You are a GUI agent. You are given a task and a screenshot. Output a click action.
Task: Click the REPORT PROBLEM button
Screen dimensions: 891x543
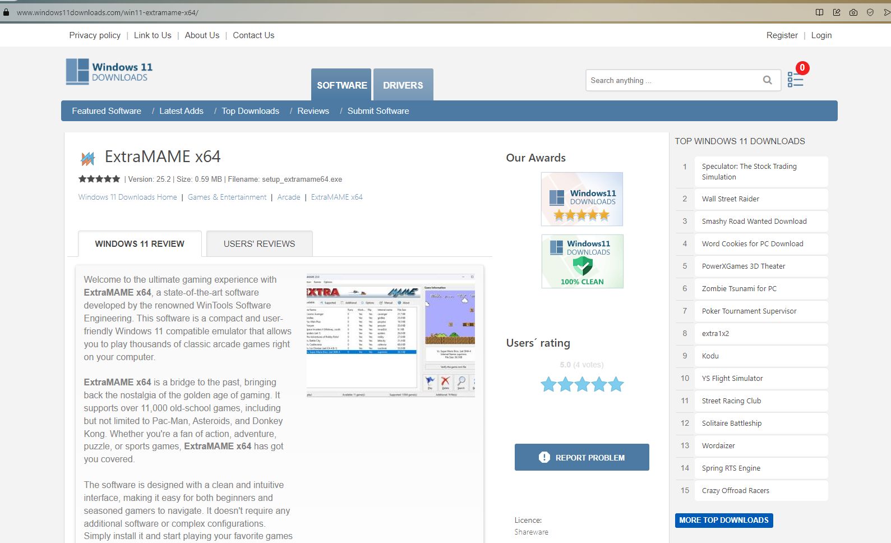pyautogui.click(x=582, y=457)
